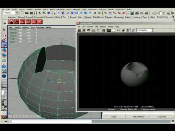Screen dimensions: 175x131
Task: Open the viewport Shading menu
Action: 17,27
